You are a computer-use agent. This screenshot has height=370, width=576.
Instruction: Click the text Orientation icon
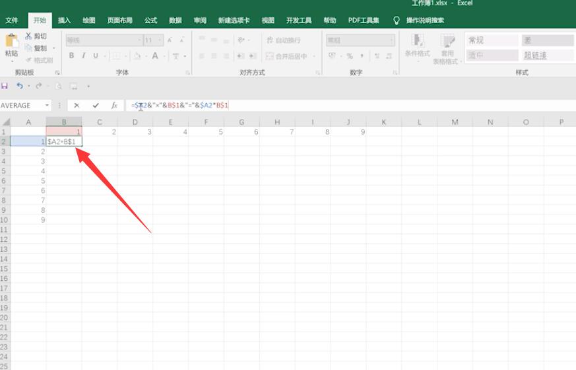tap(241, 40)
